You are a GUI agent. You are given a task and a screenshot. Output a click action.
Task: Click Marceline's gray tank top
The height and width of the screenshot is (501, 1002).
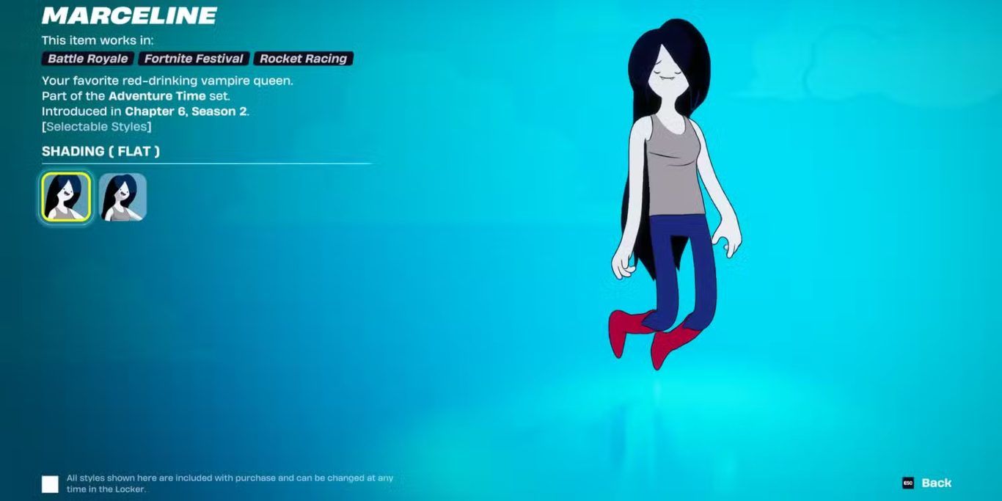coord(674,169)
